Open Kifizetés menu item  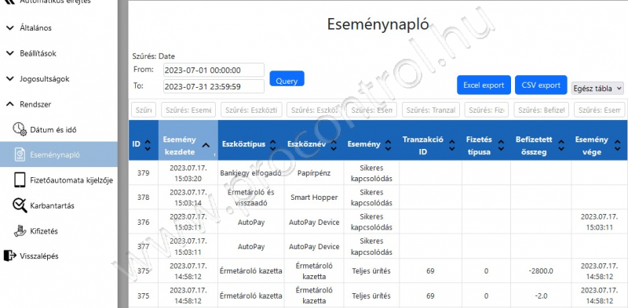58,230
